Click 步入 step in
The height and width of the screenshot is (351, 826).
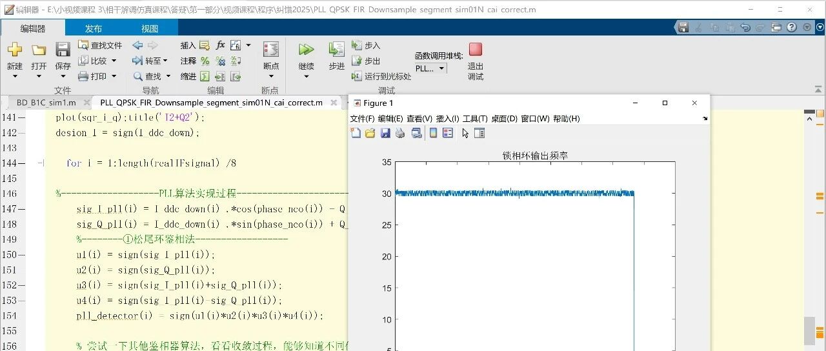[x=366, y=45]
